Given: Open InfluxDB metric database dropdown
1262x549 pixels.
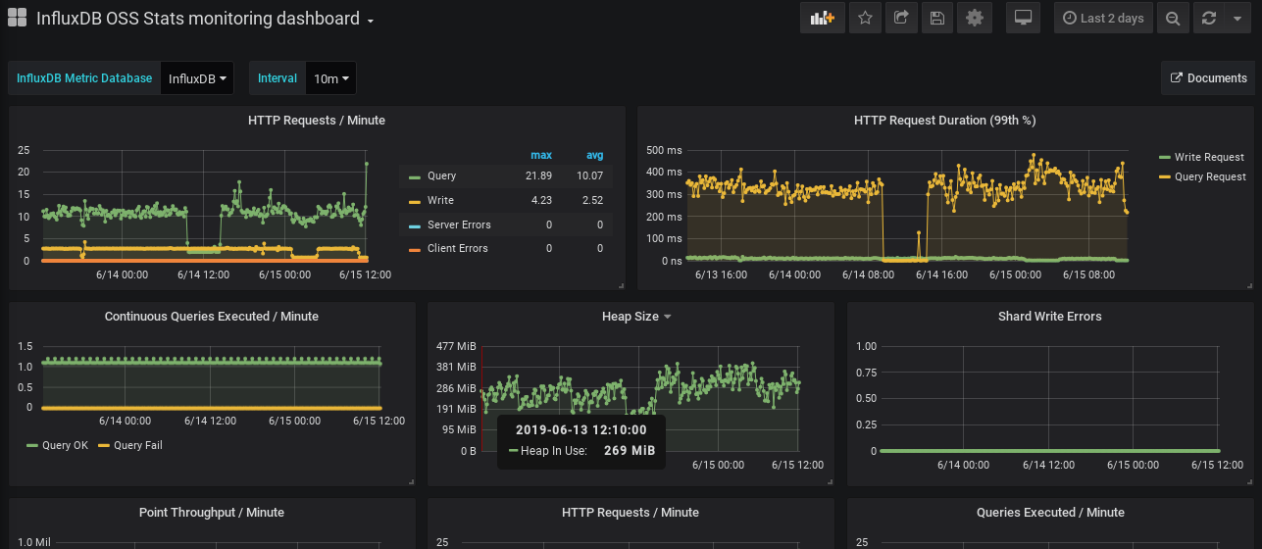Looking at the screenshot, I should coord(197,78).
